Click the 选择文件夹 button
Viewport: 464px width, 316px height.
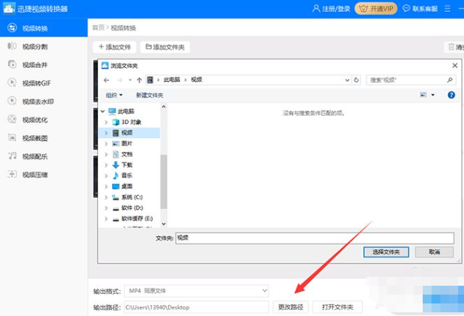pos(386,252)
